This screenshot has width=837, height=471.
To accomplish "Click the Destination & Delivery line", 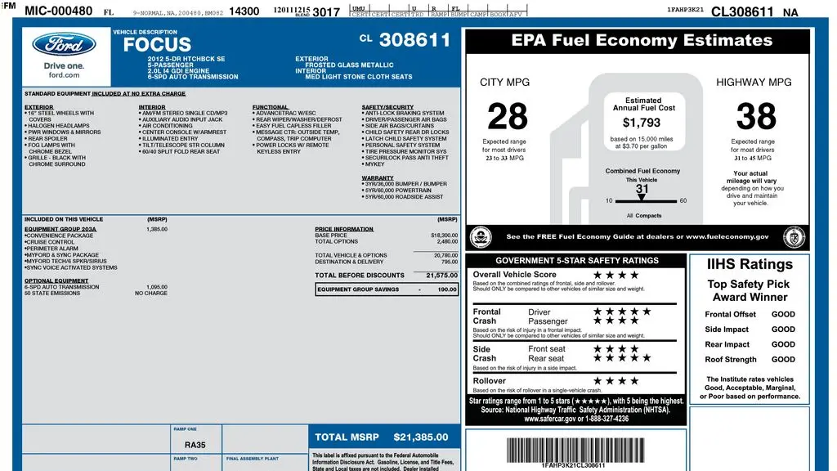I will [386, 262].
